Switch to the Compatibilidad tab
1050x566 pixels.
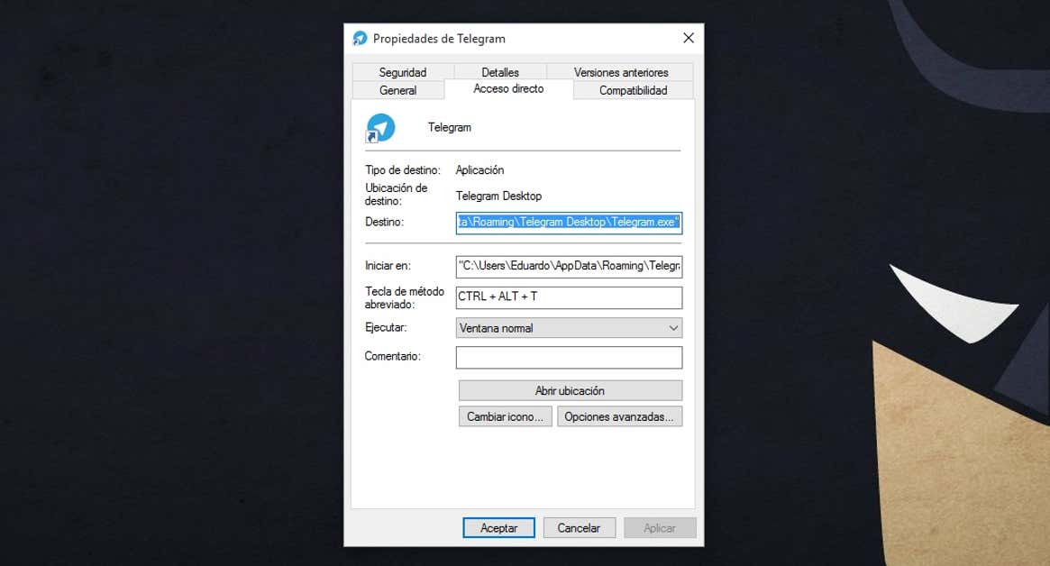point(634,90)
